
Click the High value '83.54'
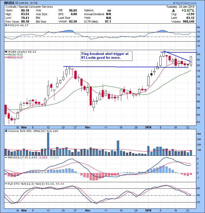25,14
